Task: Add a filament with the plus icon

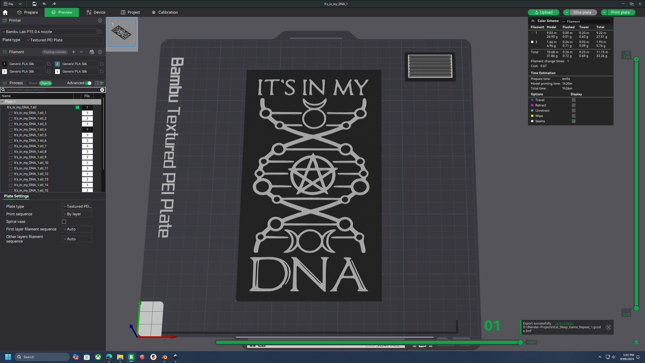Action: (x=74, y=52)
